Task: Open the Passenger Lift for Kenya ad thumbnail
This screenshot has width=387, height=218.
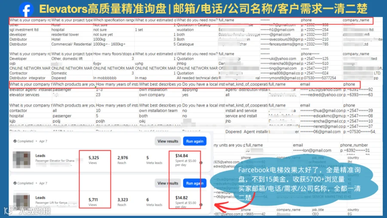Action: [22, 200]
